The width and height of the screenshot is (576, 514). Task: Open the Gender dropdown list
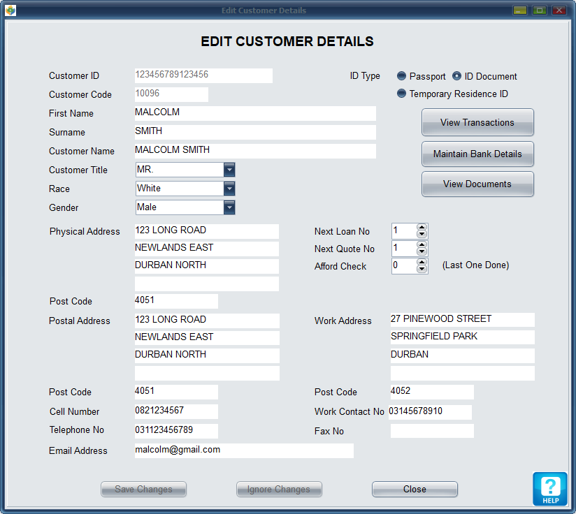point(229,207)
